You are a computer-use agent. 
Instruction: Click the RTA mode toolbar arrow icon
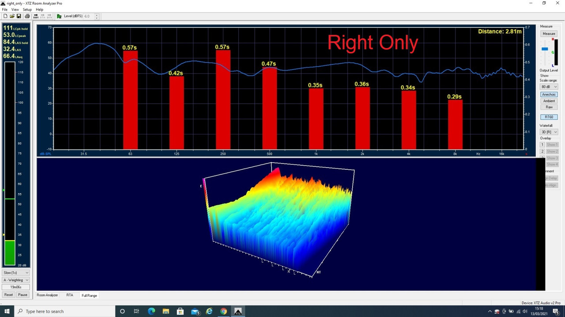tap(42, 16)
